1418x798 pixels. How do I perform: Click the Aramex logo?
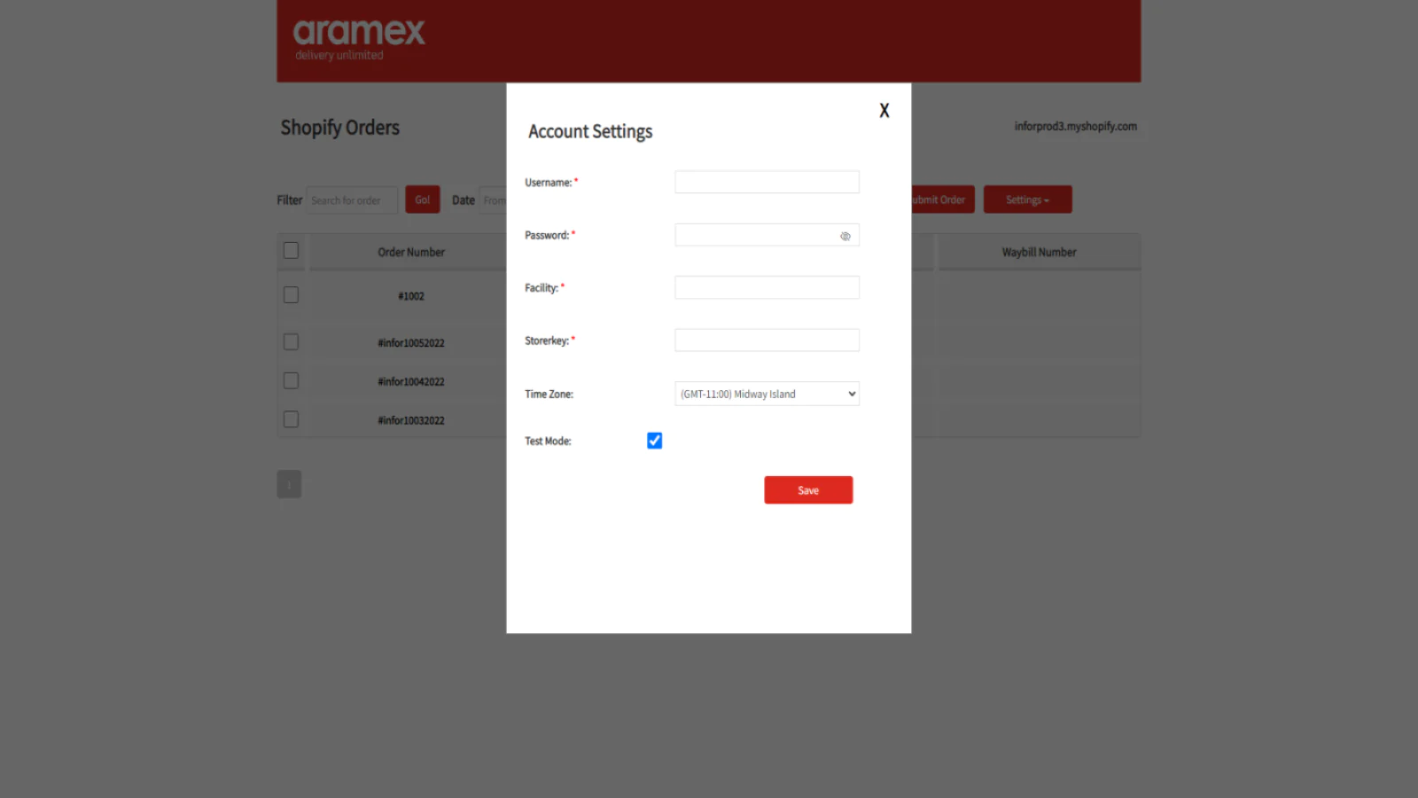359,37
